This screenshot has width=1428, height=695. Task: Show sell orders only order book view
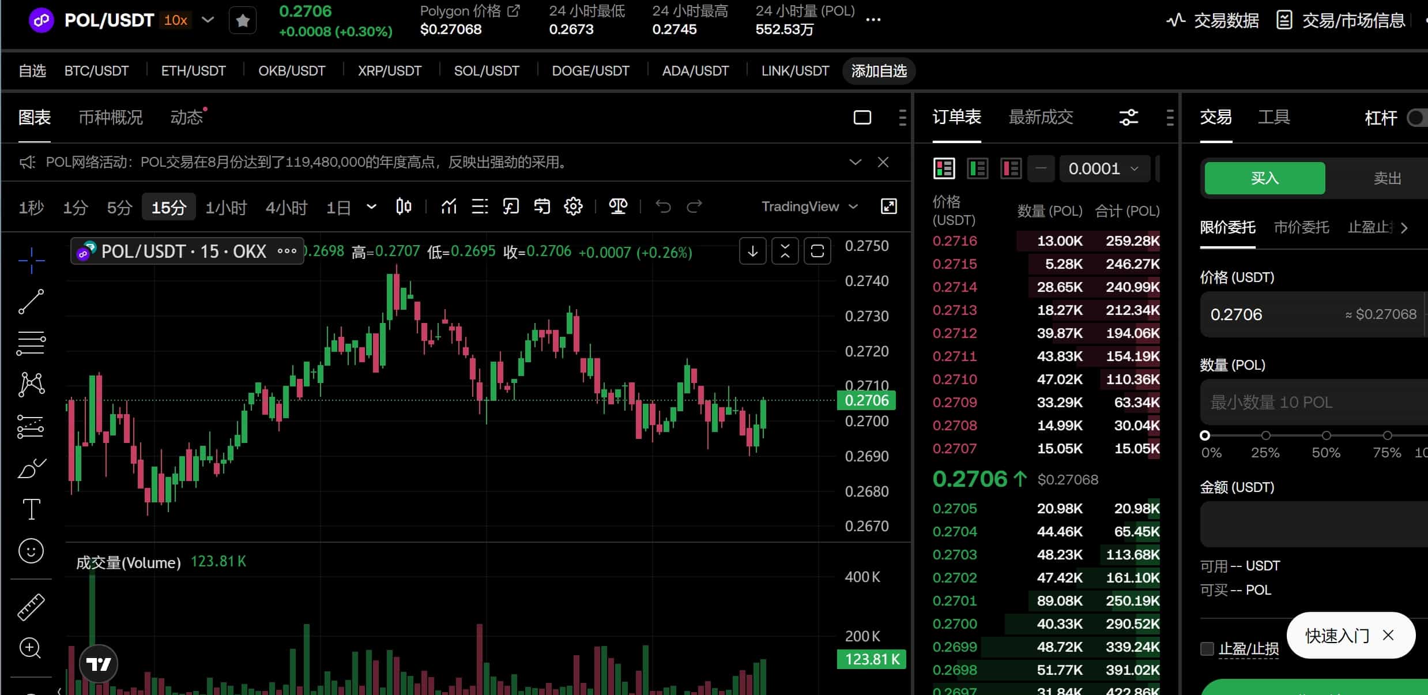[x=1011, y=168]
